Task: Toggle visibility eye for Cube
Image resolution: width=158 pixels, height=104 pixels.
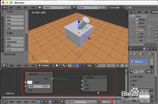Action: [x=149, y=30]
